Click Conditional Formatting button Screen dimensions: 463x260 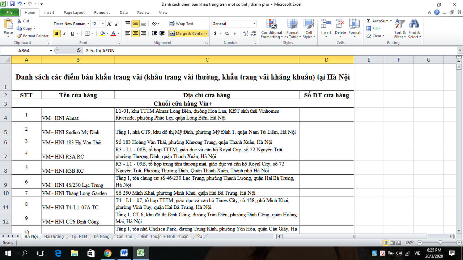271,29
